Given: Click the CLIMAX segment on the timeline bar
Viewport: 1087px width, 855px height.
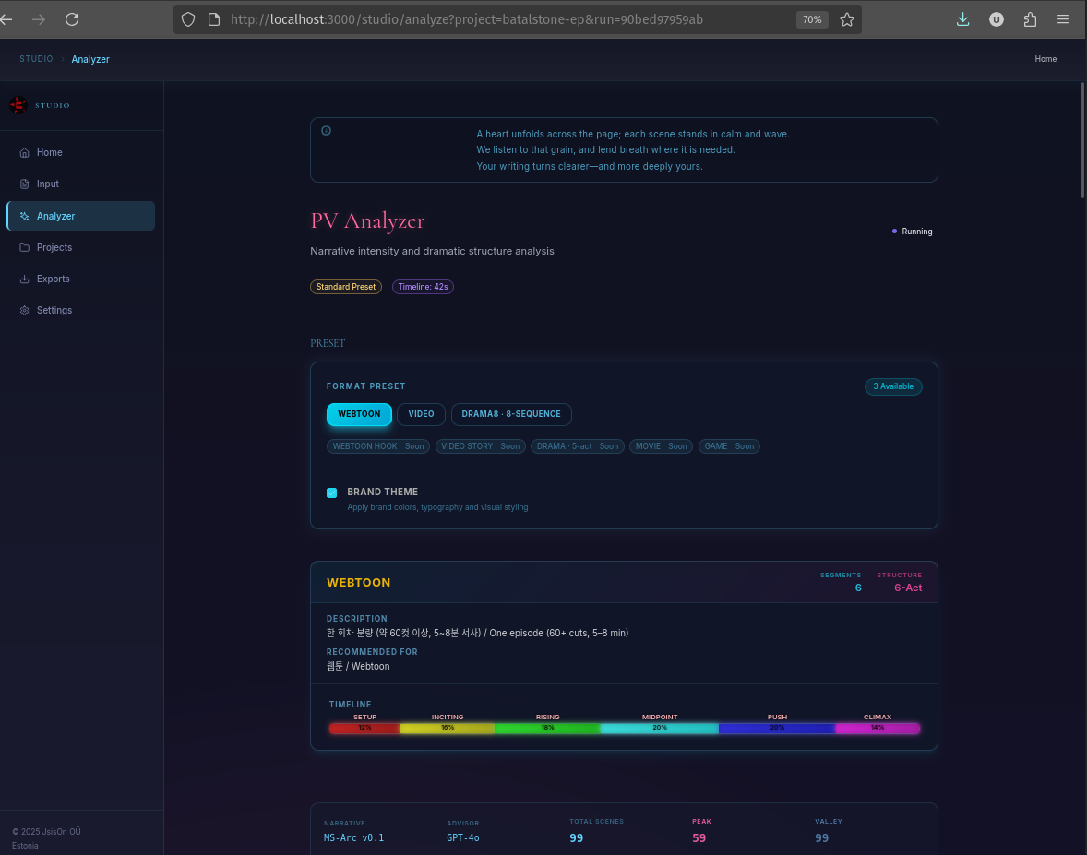Looking at the screenshot, I should pos(878,729).
